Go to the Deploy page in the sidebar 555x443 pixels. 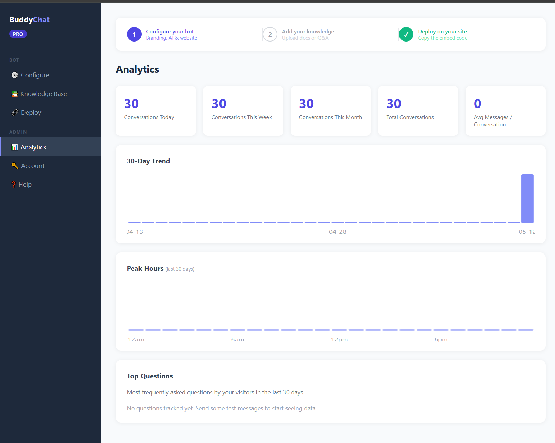(50, 112)
